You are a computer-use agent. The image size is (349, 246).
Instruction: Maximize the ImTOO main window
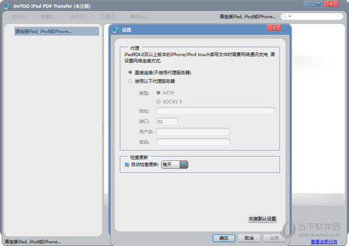tap(318, 4)
